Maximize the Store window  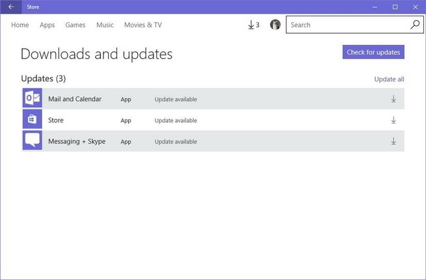click(x=395, y=6)
